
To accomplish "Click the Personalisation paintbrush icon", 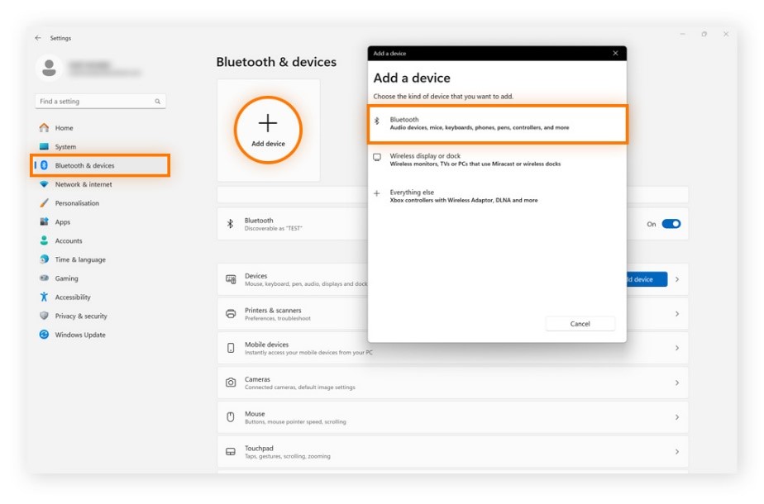I will (x=44, y=203).
